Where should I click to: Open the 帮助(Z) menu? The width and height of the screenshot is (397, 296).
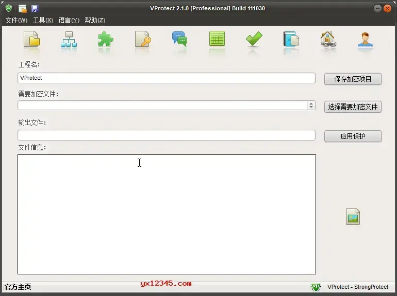(95, 20)
